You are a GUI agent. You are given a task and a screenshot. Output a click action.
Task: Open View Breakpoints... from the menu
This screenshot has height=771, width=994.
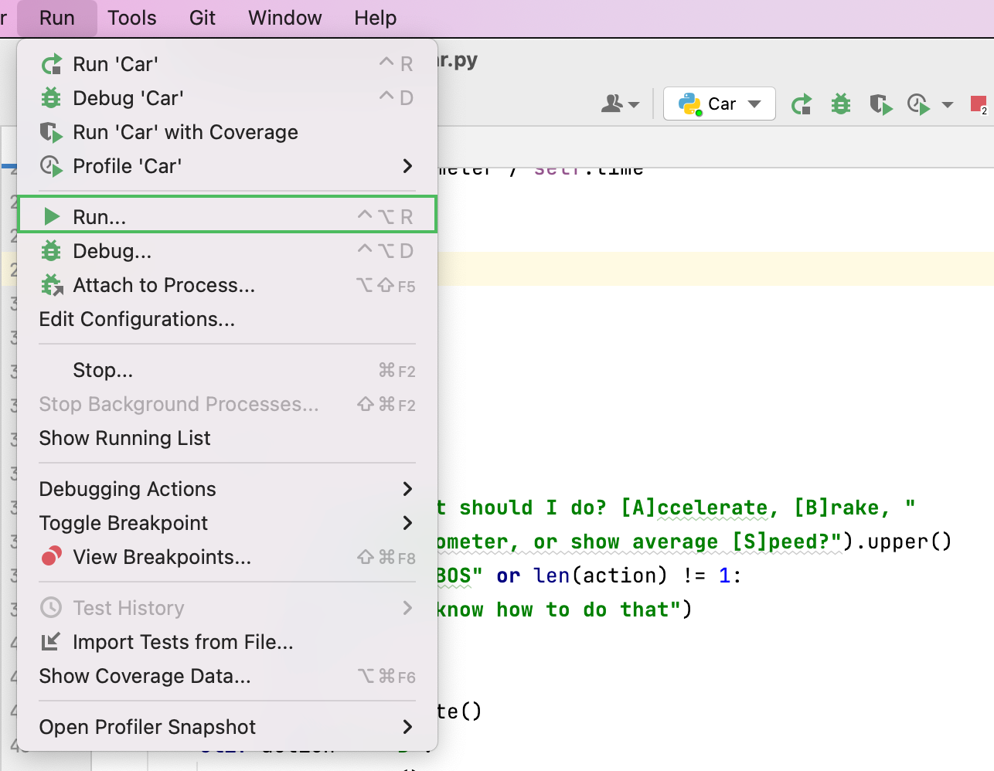tap(162, 557)
